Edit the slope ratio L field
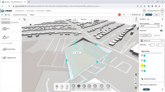This screenshot has width=165, height=92. [160, 45]
